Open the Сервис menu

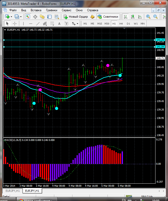tap(67, 10)
